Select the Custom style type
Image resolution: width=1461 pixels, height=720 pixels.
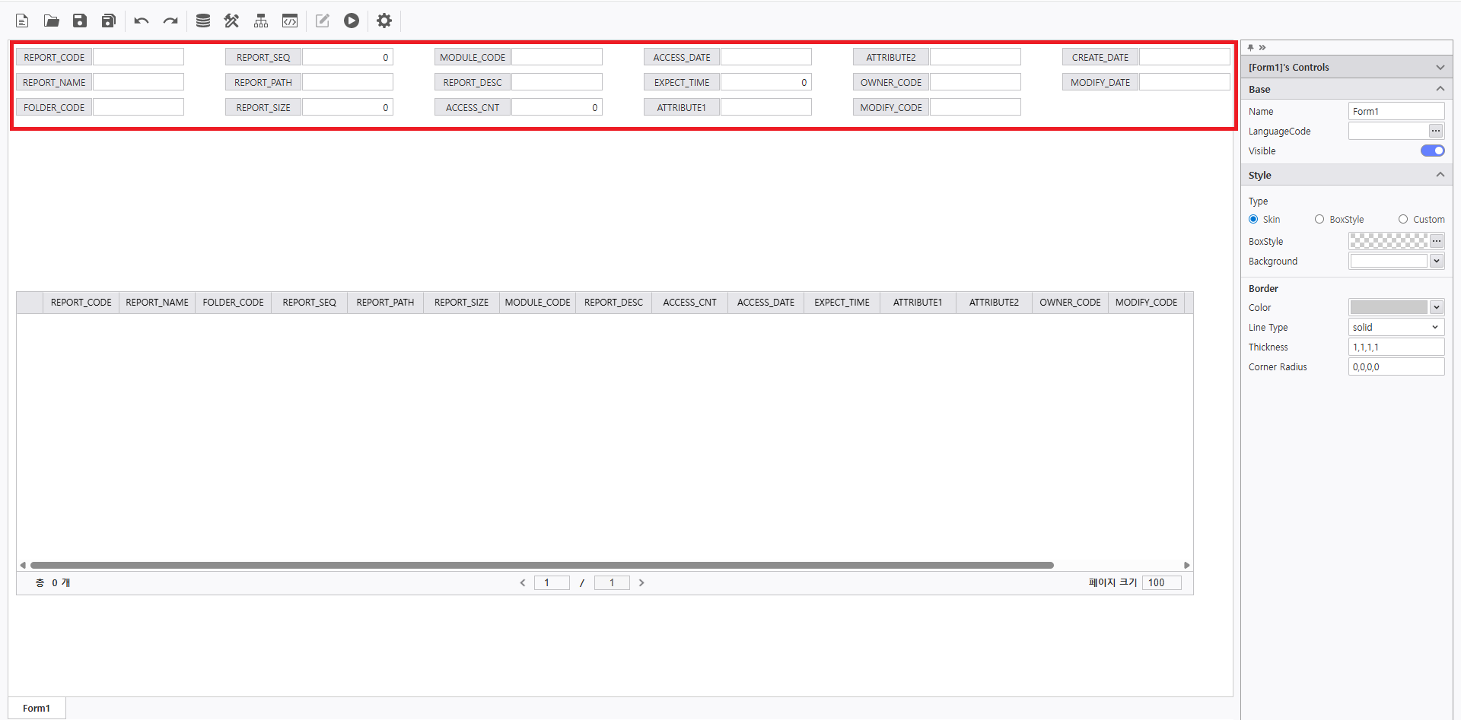[x=1402, y=219]
